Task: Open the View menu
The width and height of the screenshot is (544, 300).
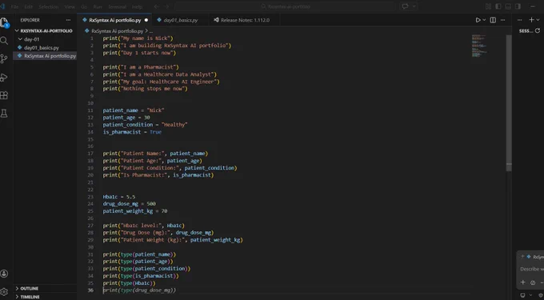Action: [70, 6]
